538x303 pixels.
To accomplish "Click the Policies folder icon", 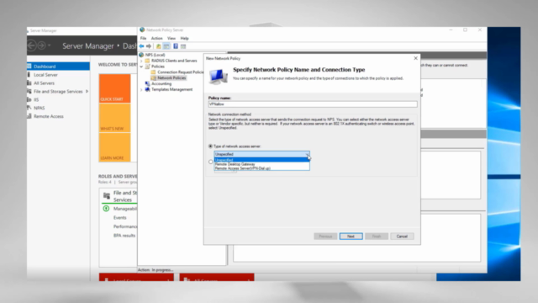I will point(147,66).
